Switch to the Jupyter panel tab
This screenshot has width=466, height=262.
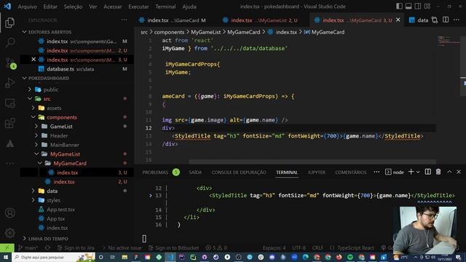(316, 172)
